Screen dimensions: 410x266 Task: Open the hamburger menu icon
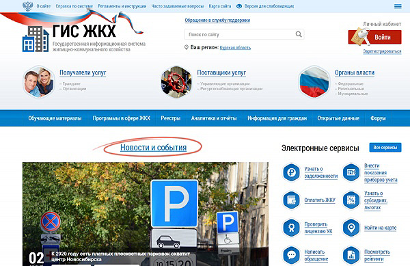(x=398, y=6)
